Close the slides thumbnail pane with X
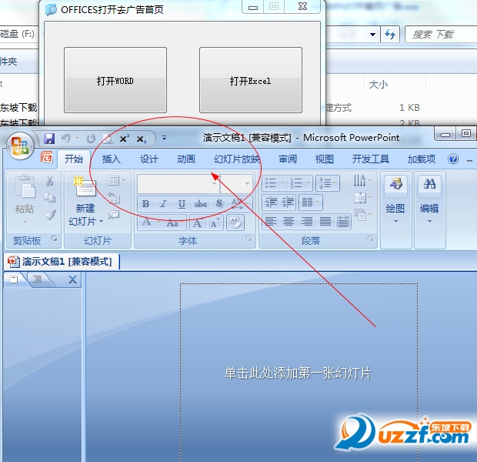 (x=73, y=280)
